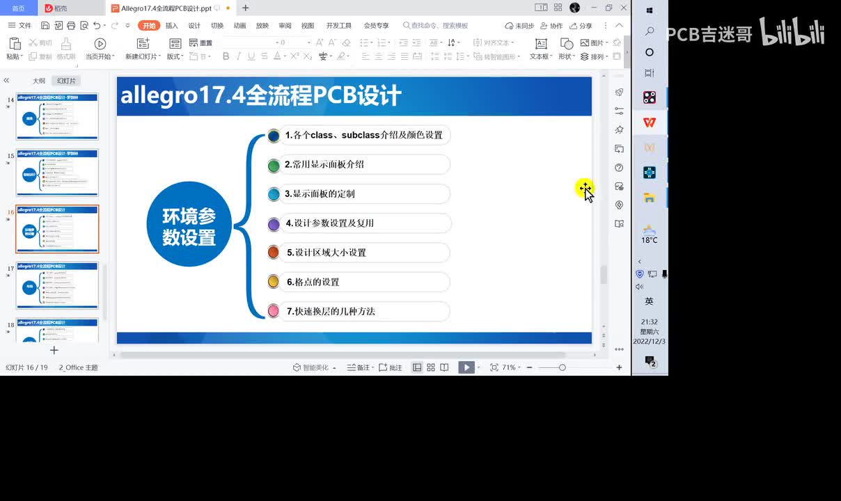841x501 pixels.
Task: Undo the last action
Action: [97, 26]
